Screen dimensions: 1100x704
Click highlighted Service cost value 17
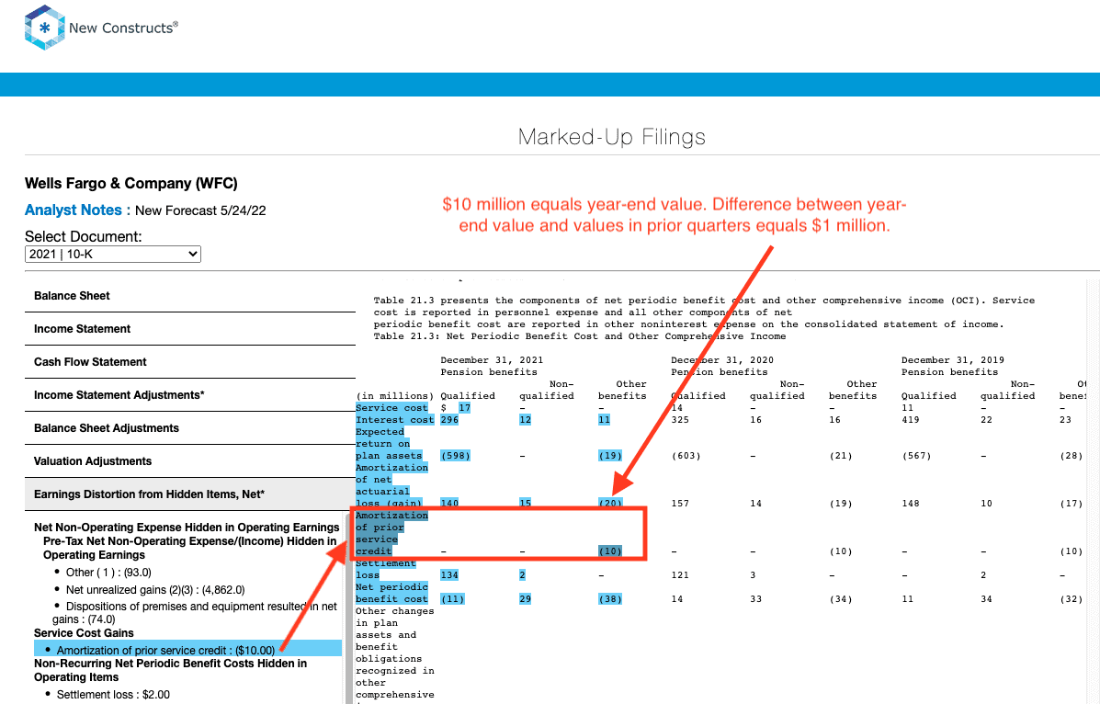[x=464, y=408]
